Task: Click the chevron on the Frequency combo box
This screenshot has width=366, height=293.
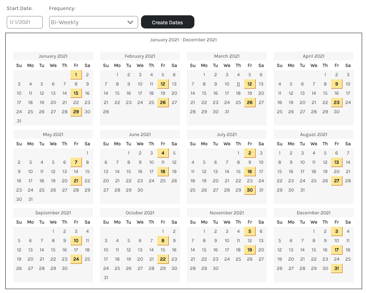Action: pyautogui.click(x=131, y=22)
